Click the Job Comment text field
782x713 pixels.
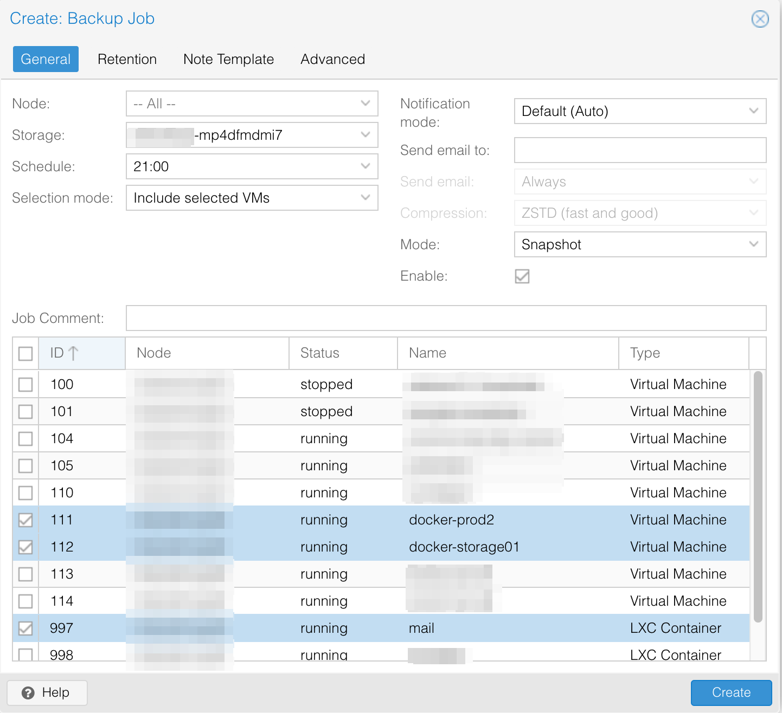tap(445, 318)
